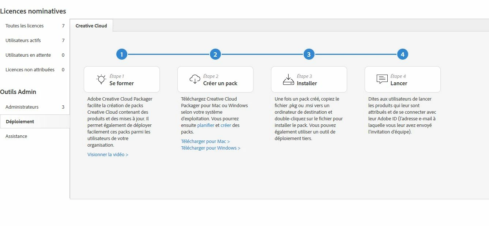
Task: Open Toutes les licences in sidebar
Action: click(35, 26)
